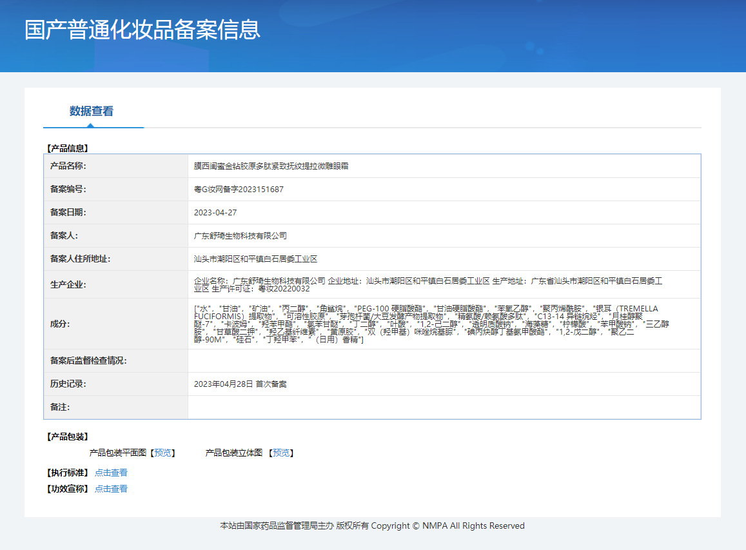Image resolution: width=746 pixels, height=550 pixels.
Task: Click the 生产企业 details text
Action: pyautogui.click(x=428, y=284)
